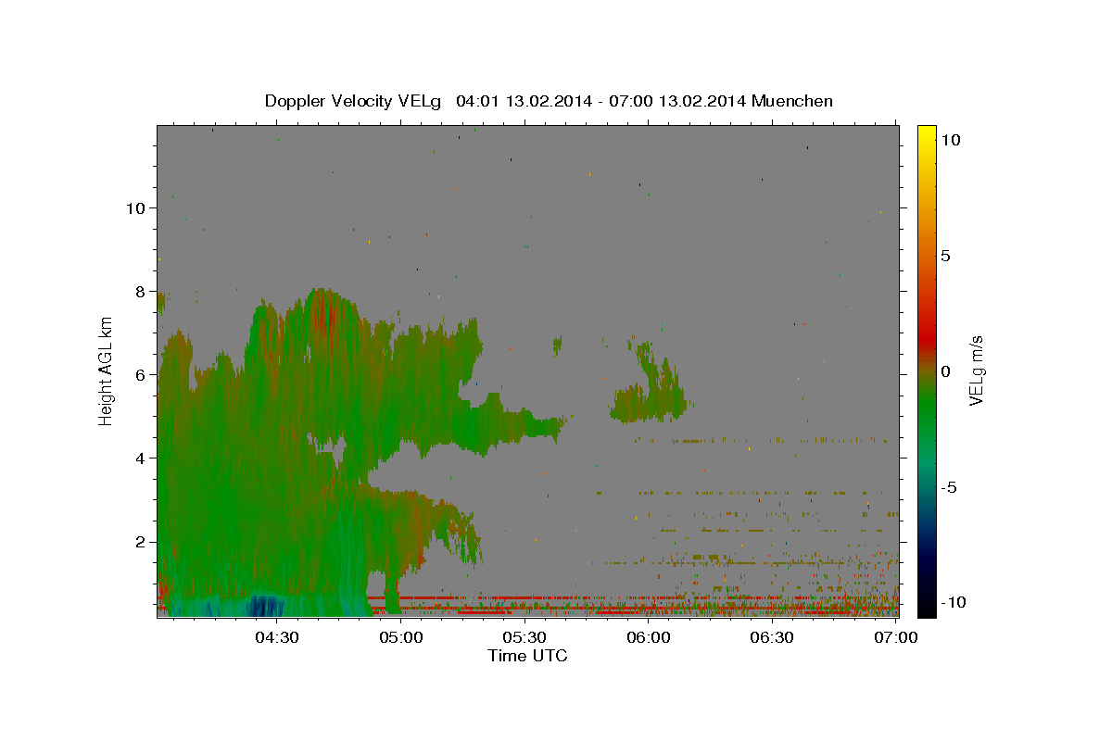
Task: Click the 06:00 time tick label
Action: [x=649, y=637]
